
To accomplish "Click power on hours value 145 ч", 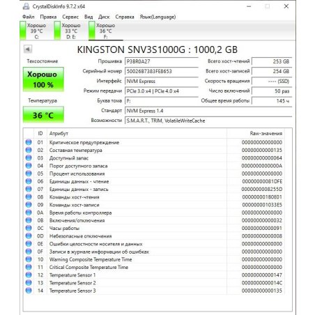I will pos(272,101).
